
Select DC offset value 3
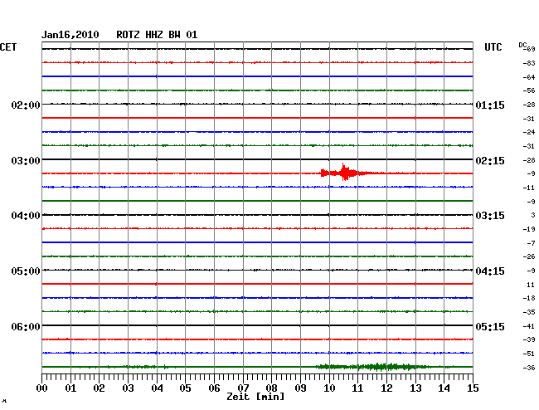(x=533, y=215)
